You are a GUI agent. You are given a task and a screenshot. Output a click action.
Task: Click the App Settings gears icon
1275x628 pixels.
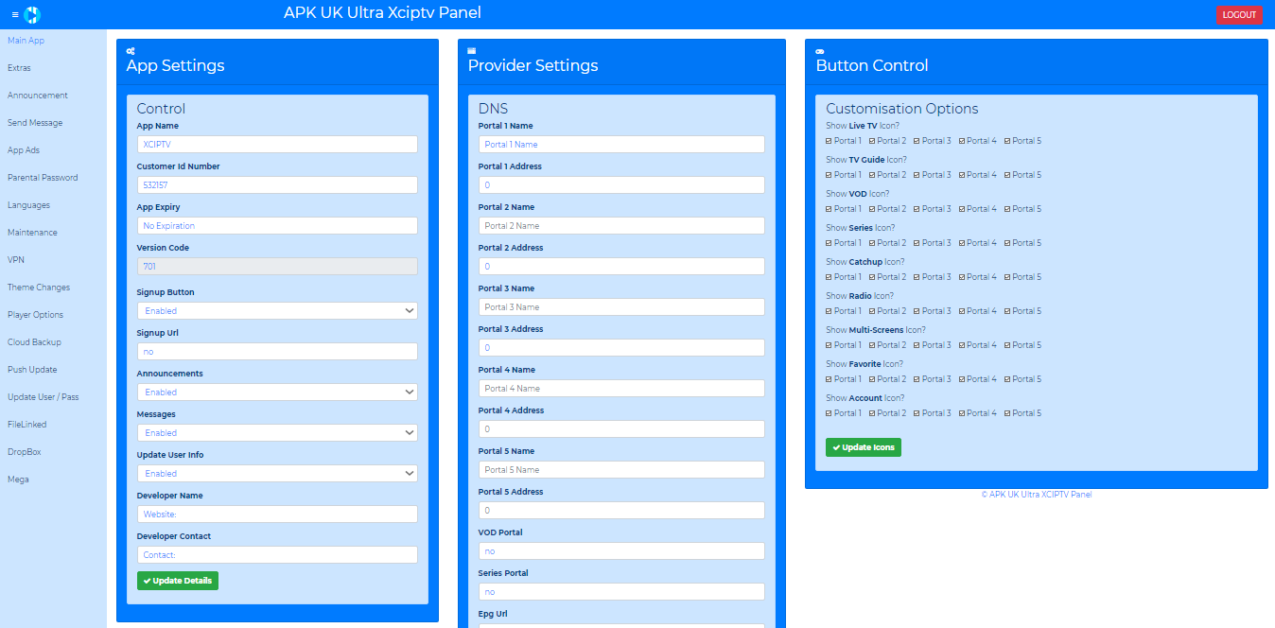131,50
